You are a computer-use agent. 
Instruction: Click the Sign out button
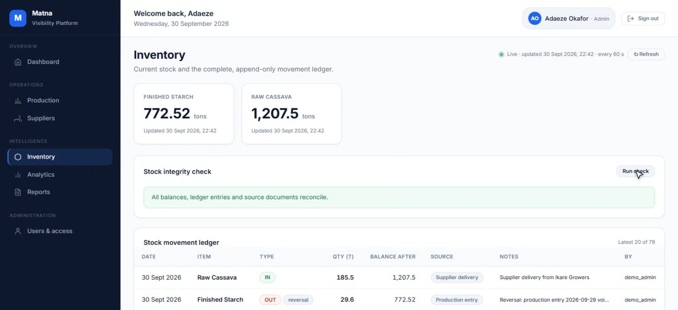643,19
